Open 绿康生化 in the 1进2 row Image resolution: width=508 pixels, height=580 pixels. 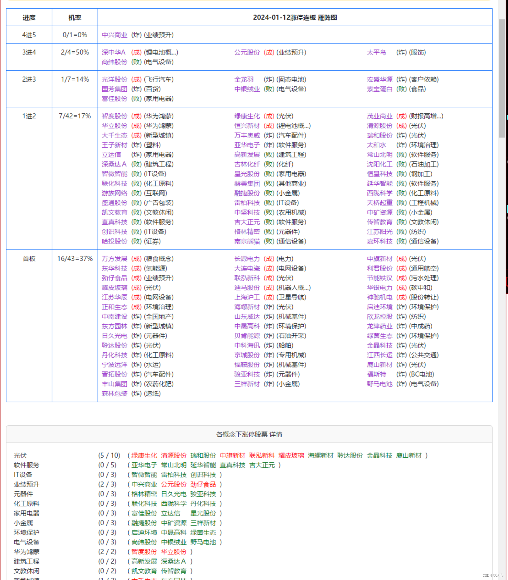point(247,116)
